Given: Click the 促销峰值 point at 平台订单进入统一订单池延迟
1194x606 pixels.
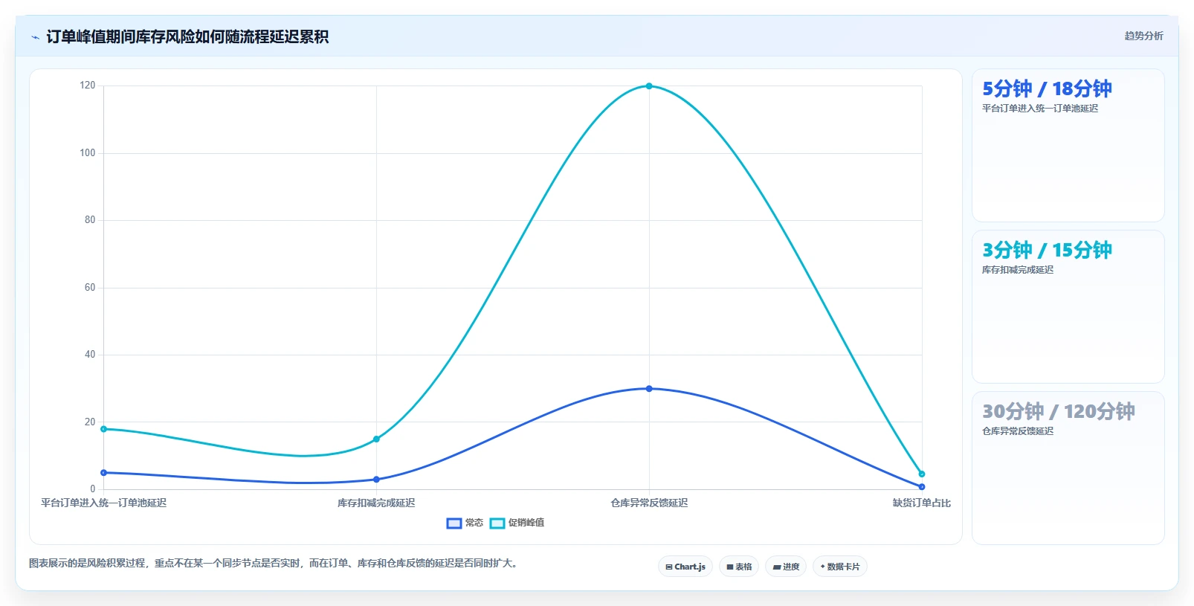Looking at the screenshot, I should [103, 429].
